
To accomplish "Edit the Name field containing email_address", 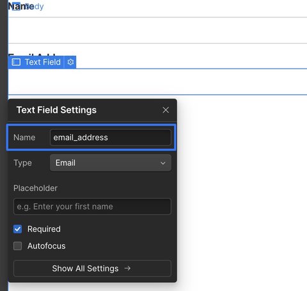I will 111,137.
